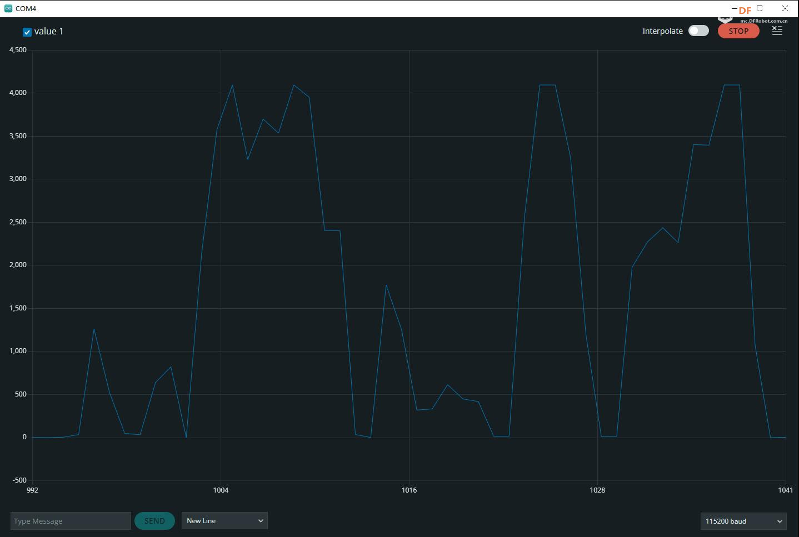The height and width of the screenshot is (537, 799).
Task: Maximize the COM4 plotter window
Action: tap(760, 8)
